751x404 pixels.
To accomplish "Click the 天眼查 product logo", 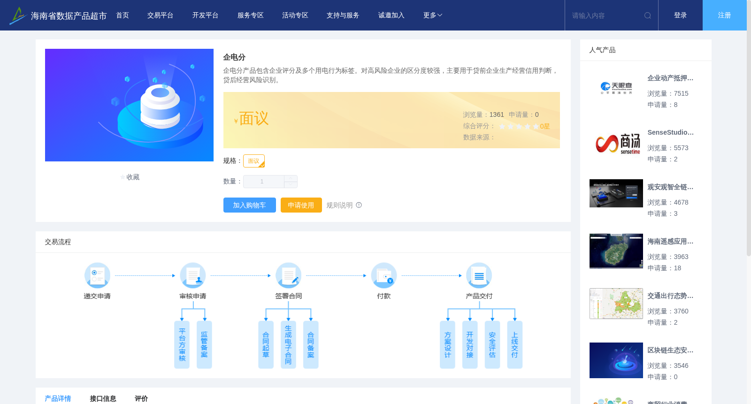I will pyautogui.click(x=616, y=88).
